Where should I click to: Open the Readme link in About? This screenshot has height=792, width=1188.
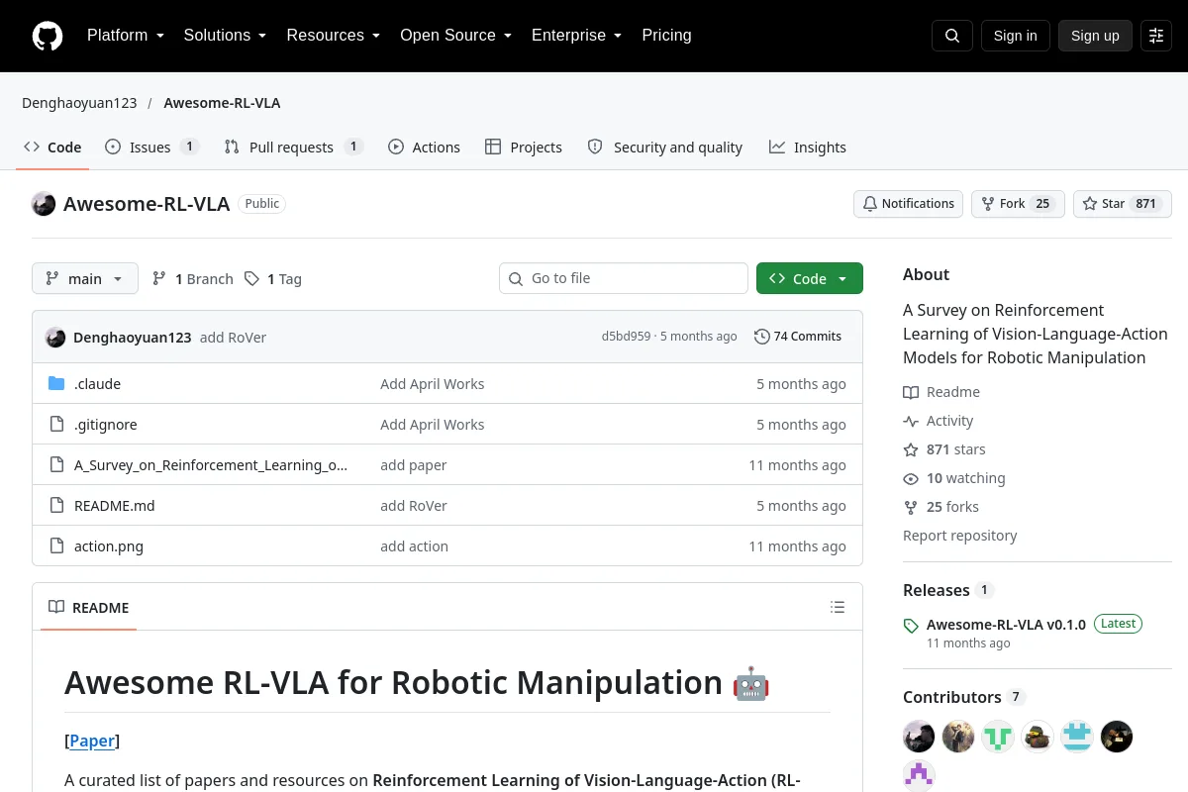[941, 392]
